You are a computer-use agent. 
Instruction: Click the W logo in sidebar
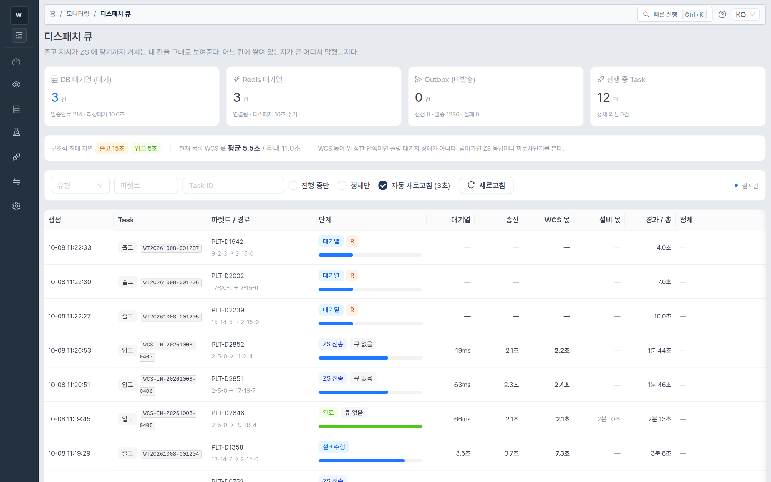click(x=19, y=15)
